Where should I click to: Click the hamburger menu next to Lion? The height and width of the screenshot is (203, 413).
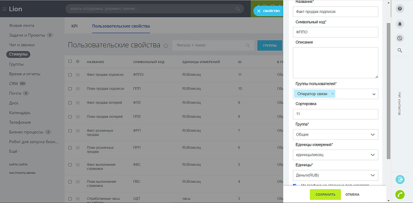click(x=4, y=9)
